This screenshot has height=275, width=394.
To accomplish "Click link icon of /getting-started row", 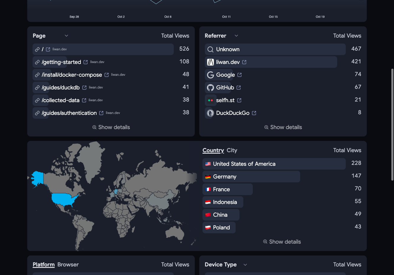I will (x=37, y=62).
